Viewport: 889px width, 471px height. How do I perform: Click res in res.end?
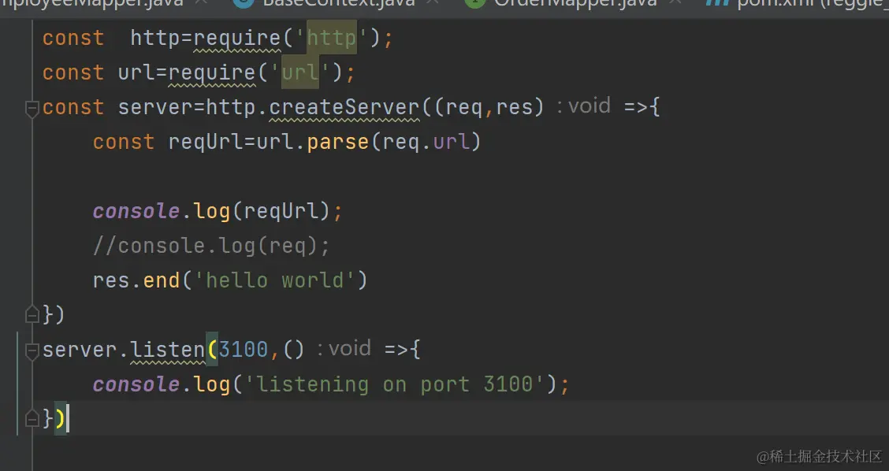coord(112,280)
